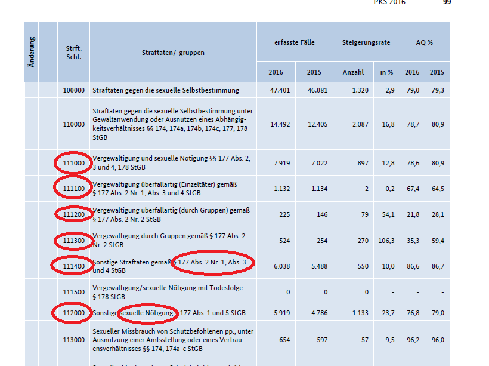Click the value '225'
Image resolution: width=489 pixels, height=366 pixels.
(284, 214)
